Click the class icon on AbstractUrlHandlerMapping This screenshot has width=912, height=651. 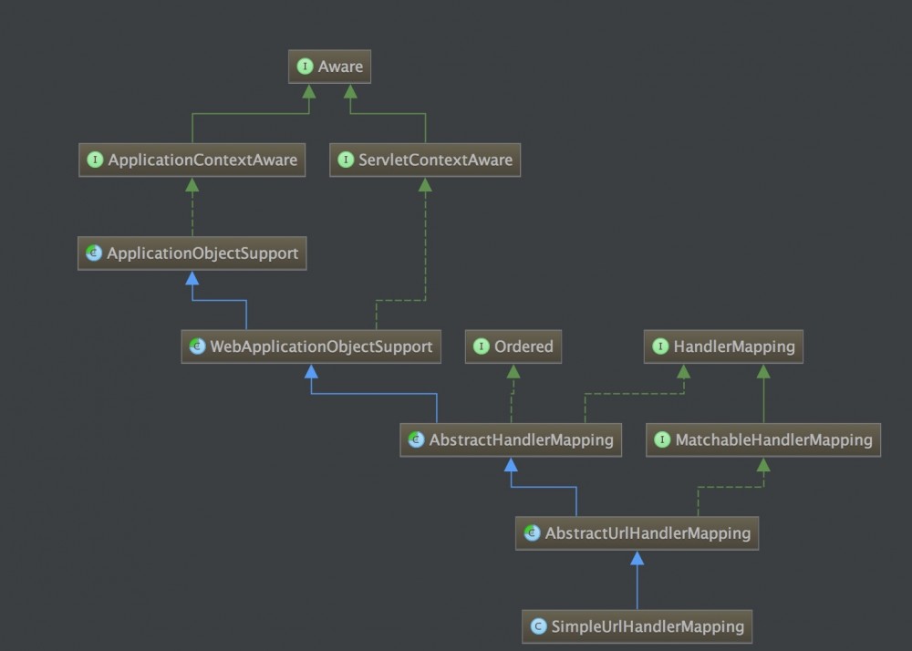tap(531, 533)
